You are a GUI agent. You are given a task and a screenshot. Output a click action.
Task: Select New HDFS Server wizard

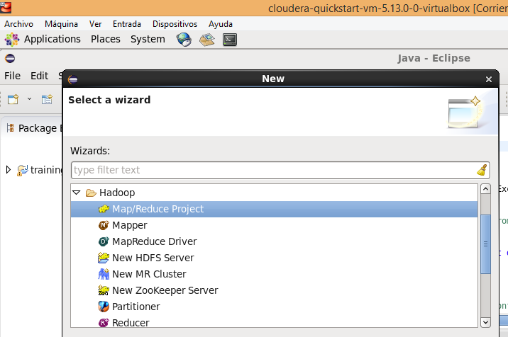tap(153, 258)
